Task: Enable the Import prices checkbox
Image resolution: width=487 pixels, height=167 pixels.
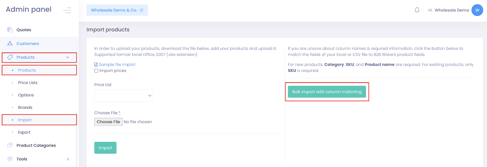Action: (96, 71)
